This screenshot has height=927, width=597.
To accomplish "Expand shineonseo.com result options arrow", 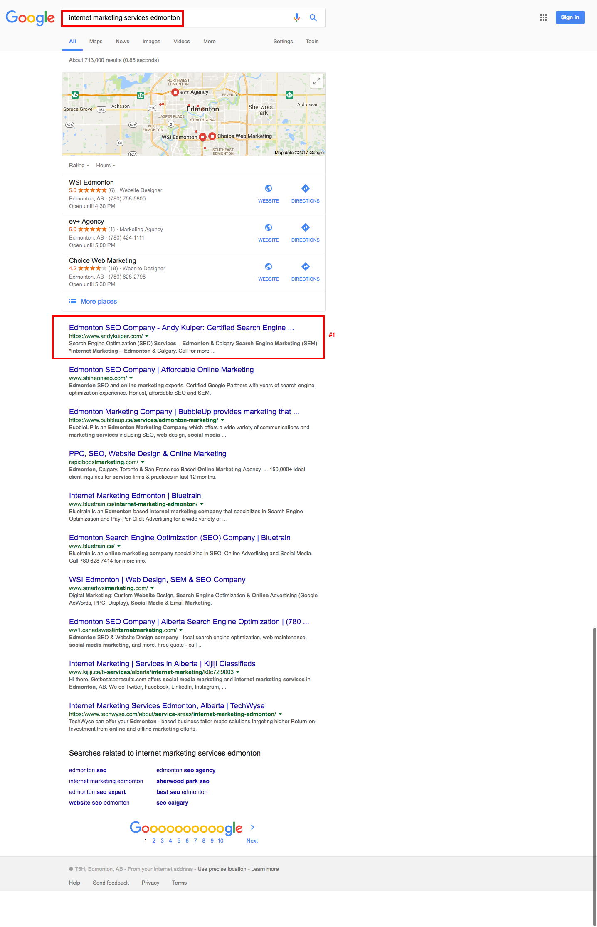I will coord(131,378).
